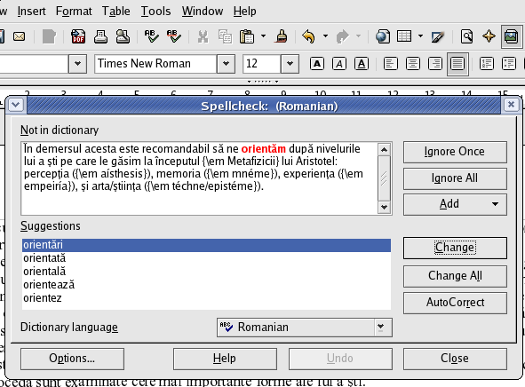525x387 pixels.
Task: Open the Navigator star icon
Action: 489,36
